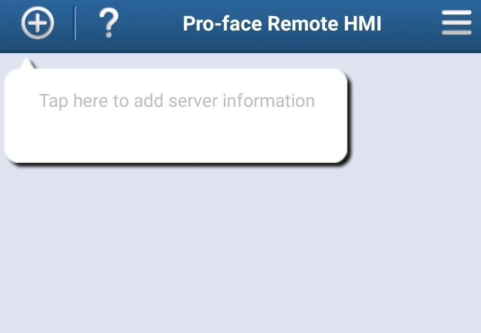
Task: Click the vertical divider between plus and help
Action: [75, 23]
